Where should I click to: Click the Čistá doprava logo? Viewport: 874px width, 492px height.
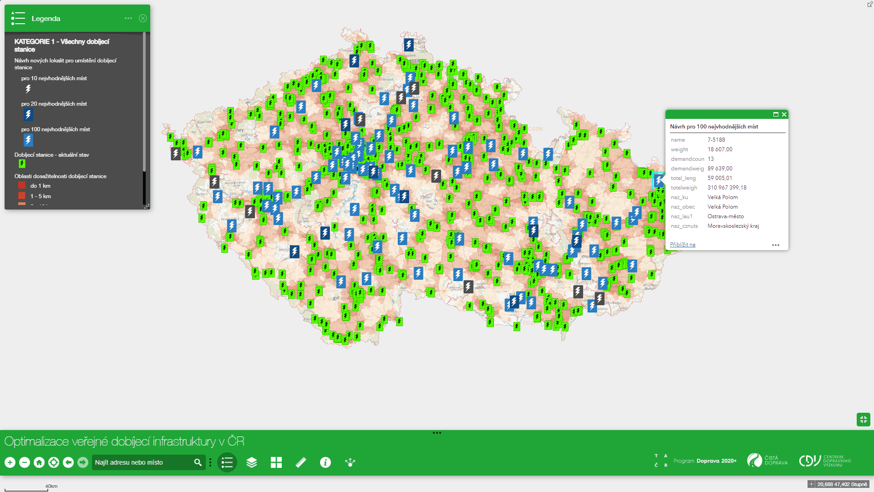pos(767,461)
